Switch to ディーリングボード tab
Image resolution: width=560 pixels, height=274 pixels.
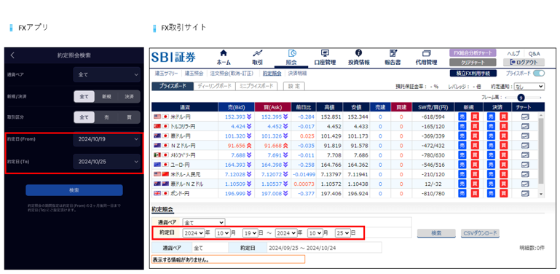pyautogui.click(x=215, y=86)
